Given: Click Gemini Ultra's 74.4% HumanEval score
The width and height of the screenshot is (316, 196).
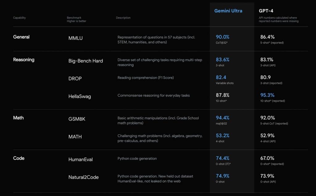Looking at the screenshot, I should pyautogui.click(x=222, y=158).
